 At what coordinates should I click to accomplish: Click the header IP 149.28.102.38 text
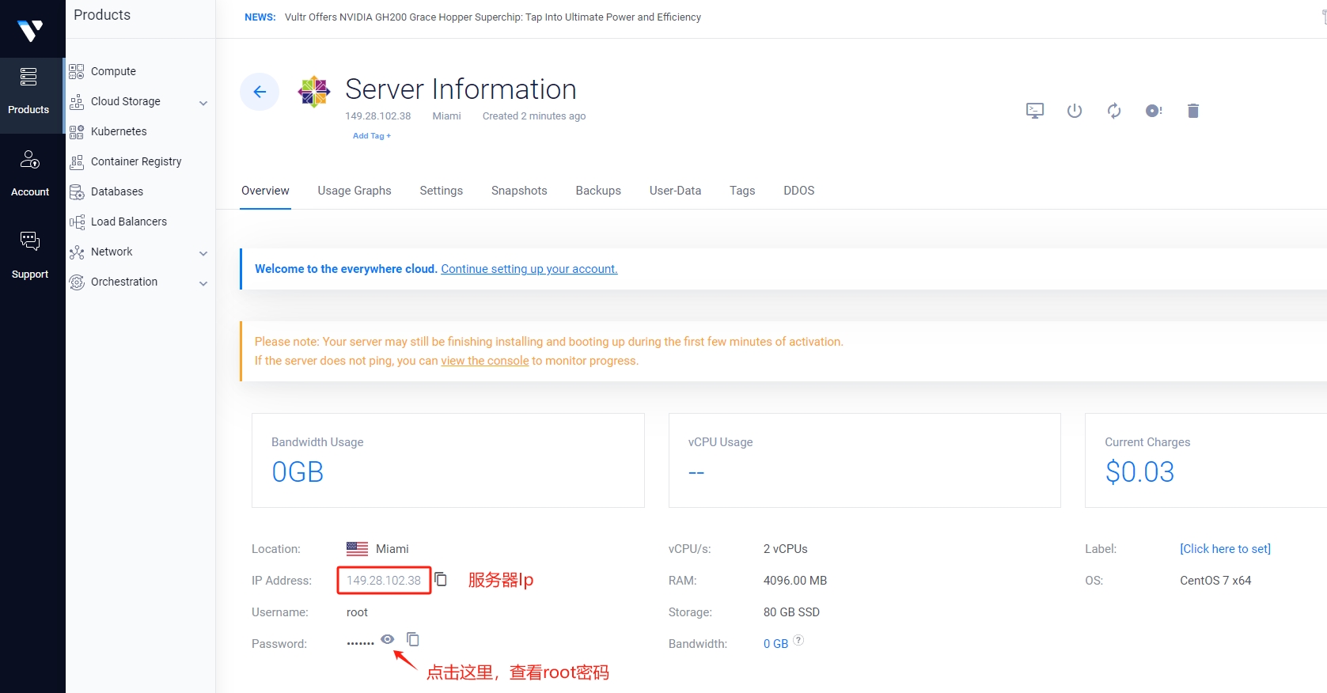pyautogui.click(x=378, y=116)
